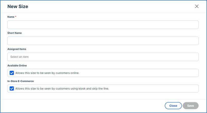
Task: Hit the Save button
Action: 191,106
